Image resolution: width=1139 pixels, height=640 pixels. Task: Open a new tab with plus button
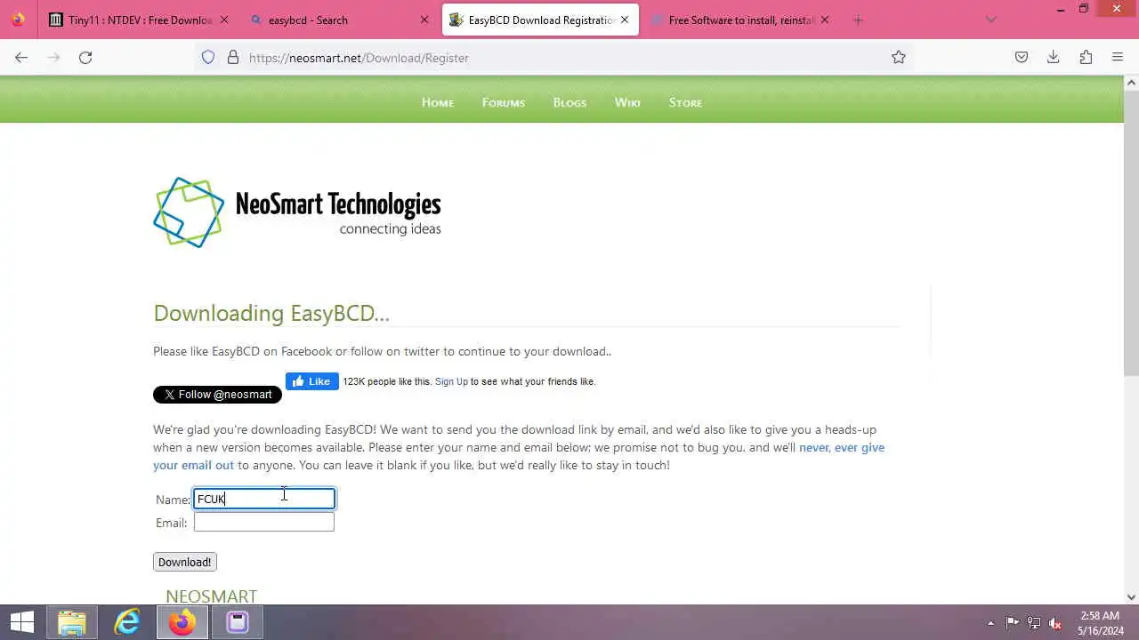[858, 20]
